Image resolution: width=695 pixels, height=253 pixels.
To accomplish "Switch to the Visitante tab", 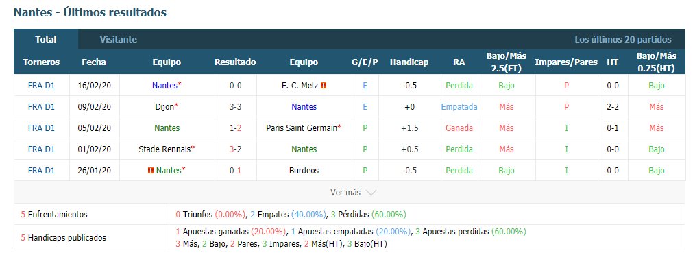I will [x=119, y=40].
